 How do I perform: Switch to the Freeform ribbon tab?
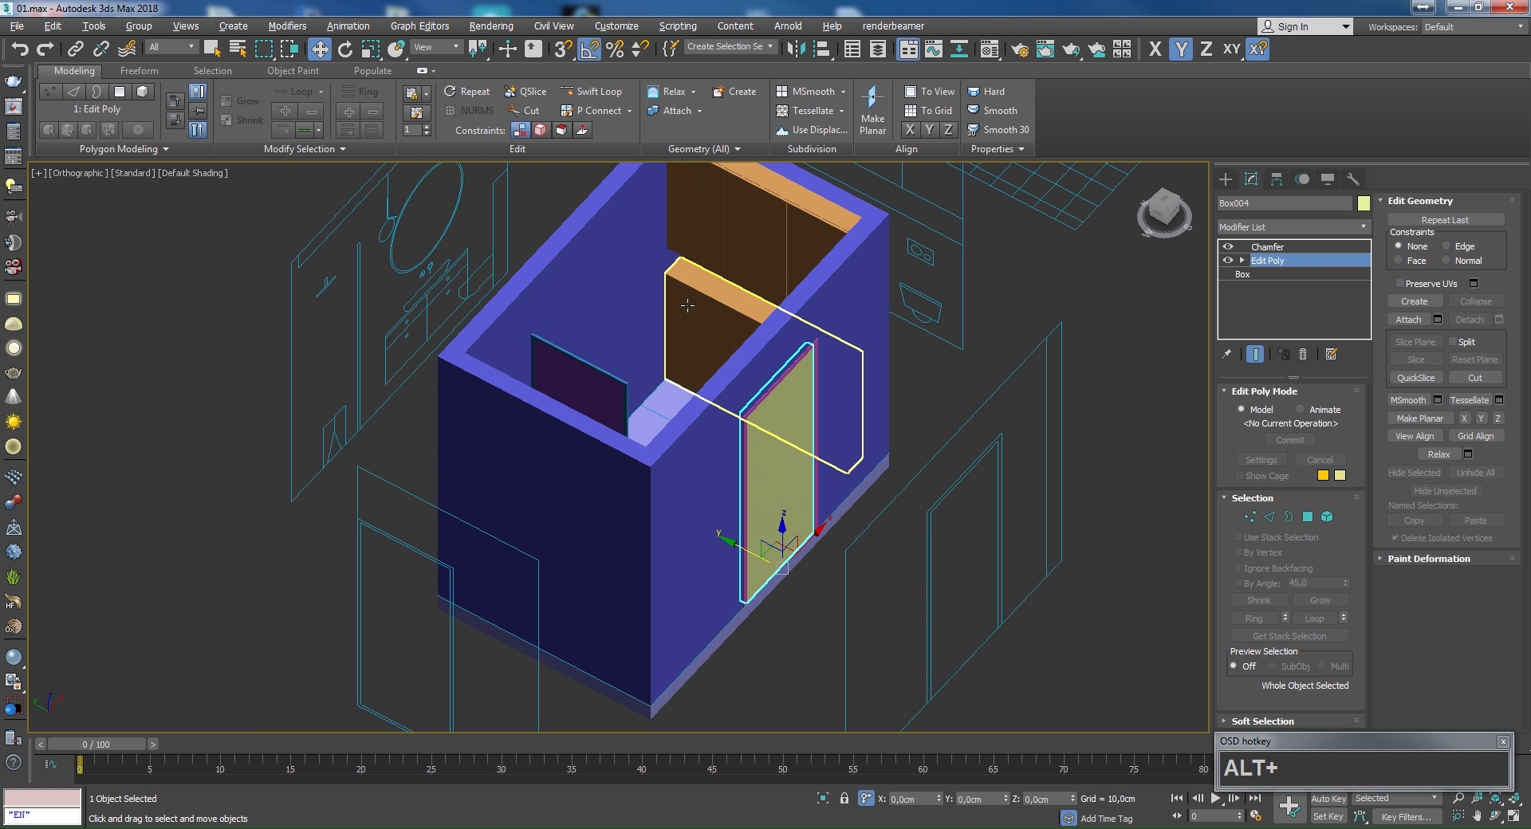pyautogui.click(x=139, y=71)
